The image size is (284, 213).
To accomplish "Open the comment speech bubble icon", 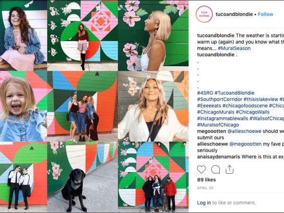I will point(215,169).
